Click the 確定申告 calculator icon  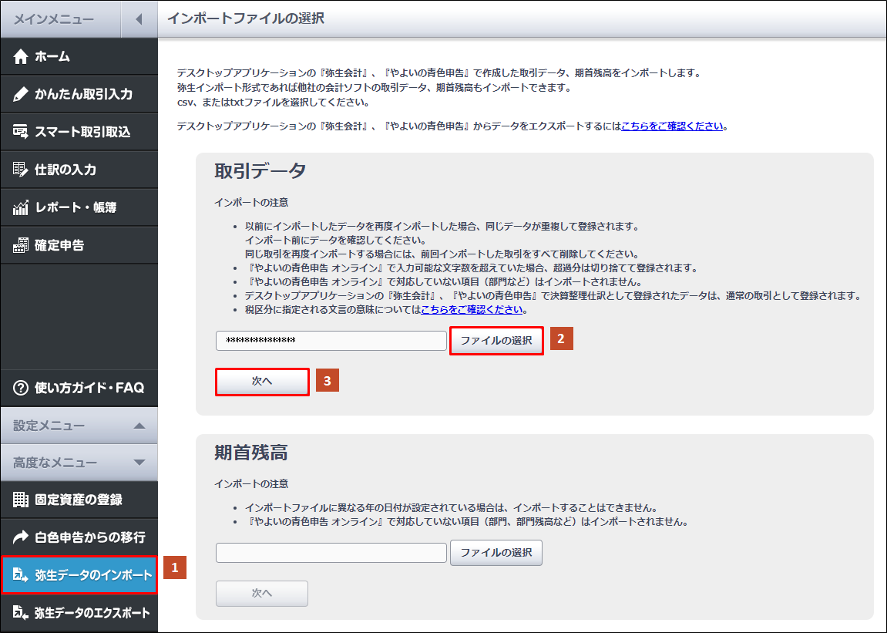tap(20, 245)
